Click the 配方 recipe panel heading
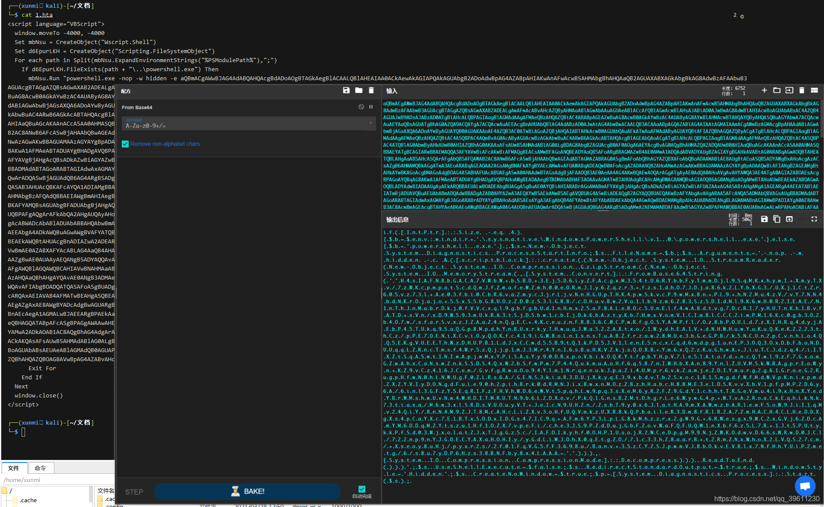The height and width of the screenshot is (507, 824). (126, 91)
